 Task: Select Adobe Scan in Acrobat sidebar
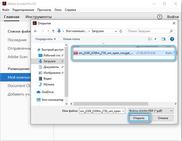(18, 57)
